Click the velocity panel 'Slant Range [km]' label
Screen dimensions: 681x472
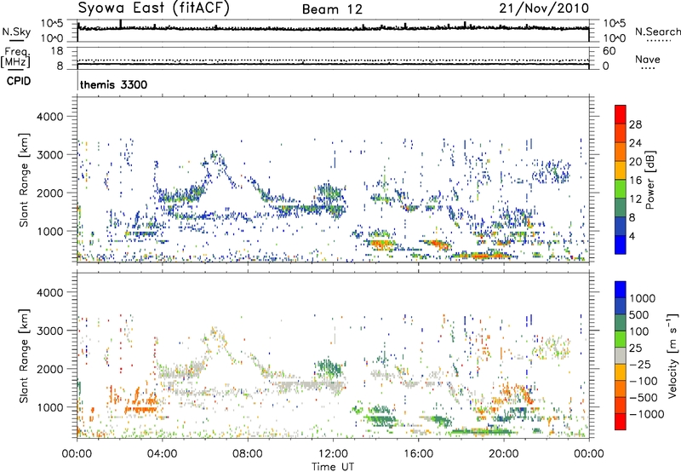(x=24, y=356)
